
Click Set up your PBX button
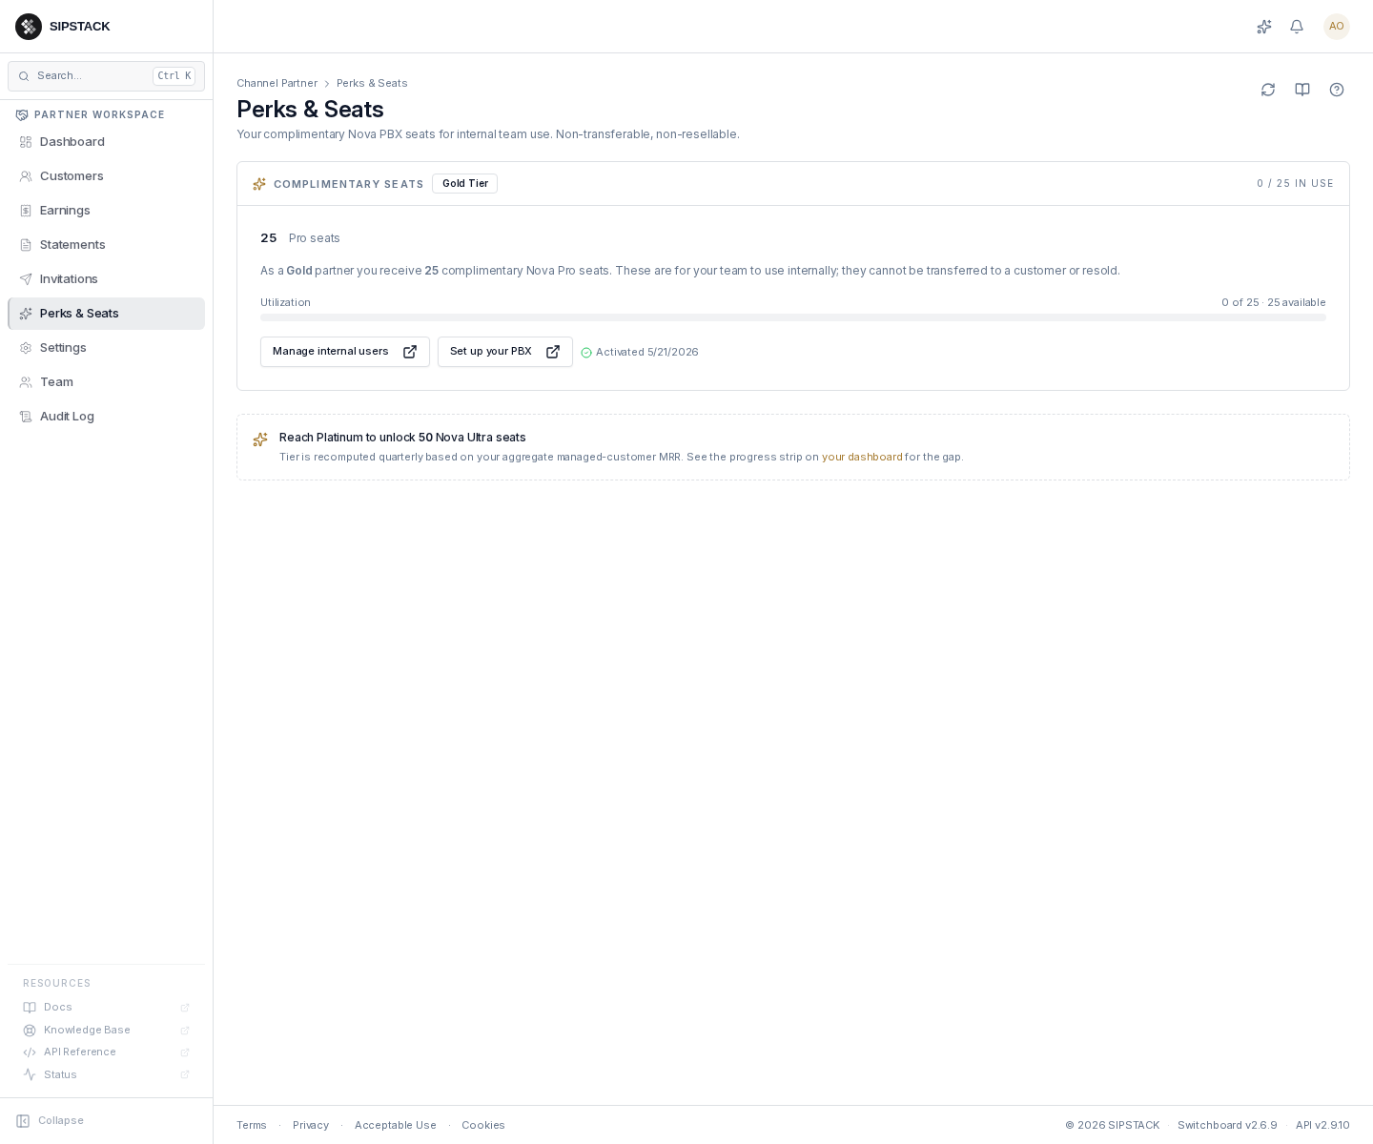click(x=505, y=352)
